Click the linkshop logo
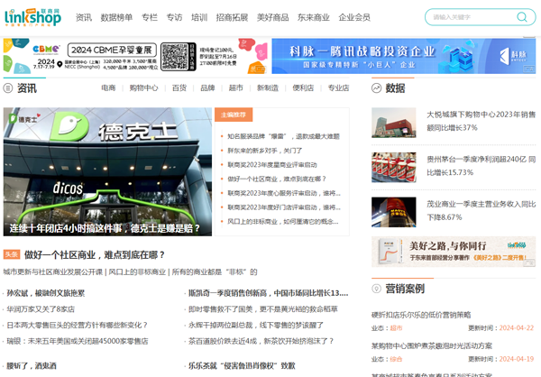The image size is (541, 377). (x=32, y=18)
